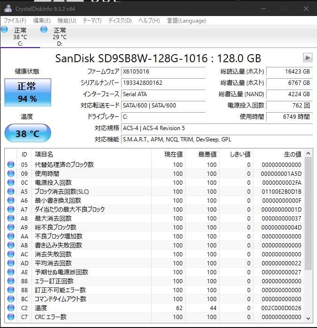Viewport: 317px width, 328px height.
Task: Go to next disk arrow button
Action: [x=308, y=58]
